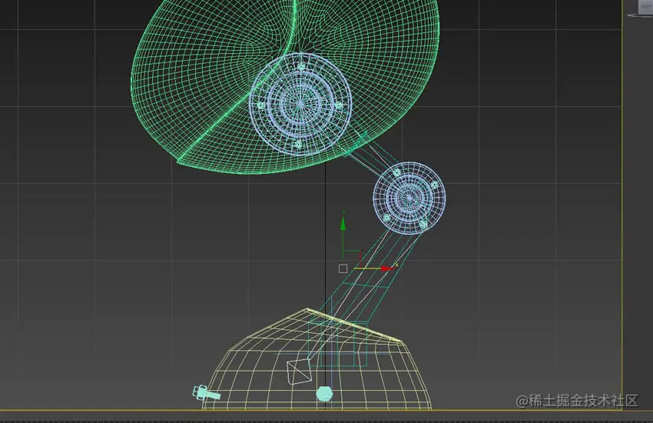This screenshot has width=653, height=423.
Task: Select the cyan hexagonal nut at the base
Action: 324,394
